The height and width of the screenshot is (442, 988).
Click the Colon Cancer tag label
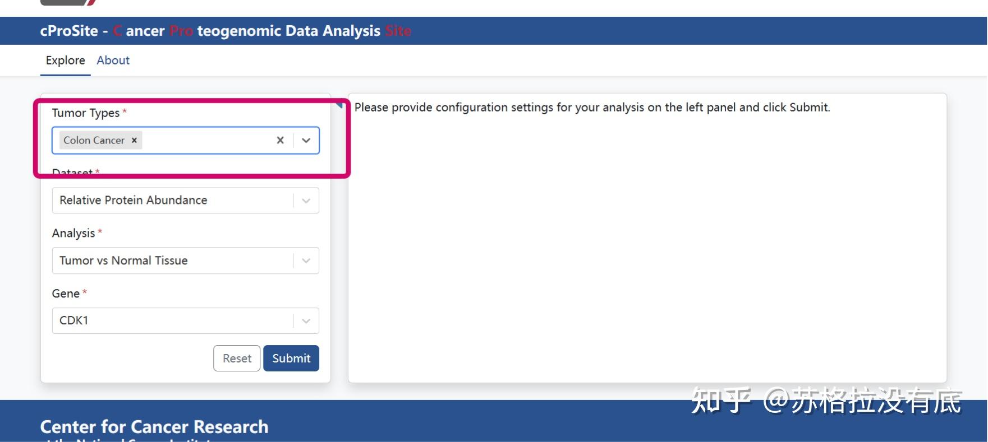[x=94, y=140]
